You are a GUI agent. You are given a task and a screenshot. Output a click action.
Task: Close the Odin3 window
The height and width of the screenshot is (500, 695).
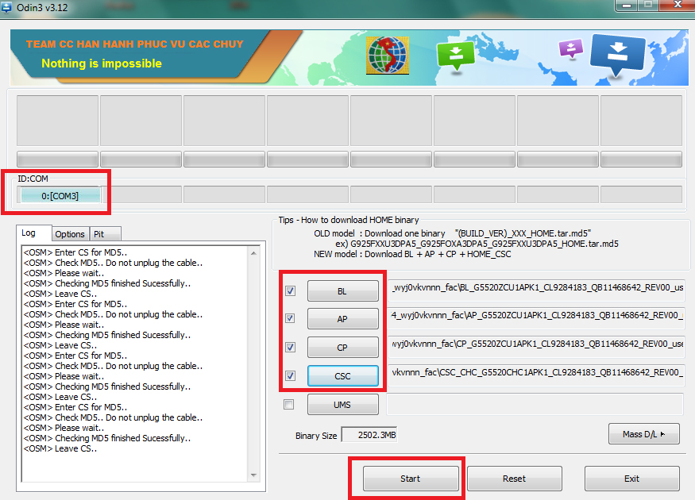click(x=678, y=5)
